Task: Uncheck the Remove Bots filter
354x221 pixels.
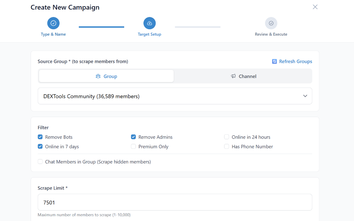Action: (40, 137)
